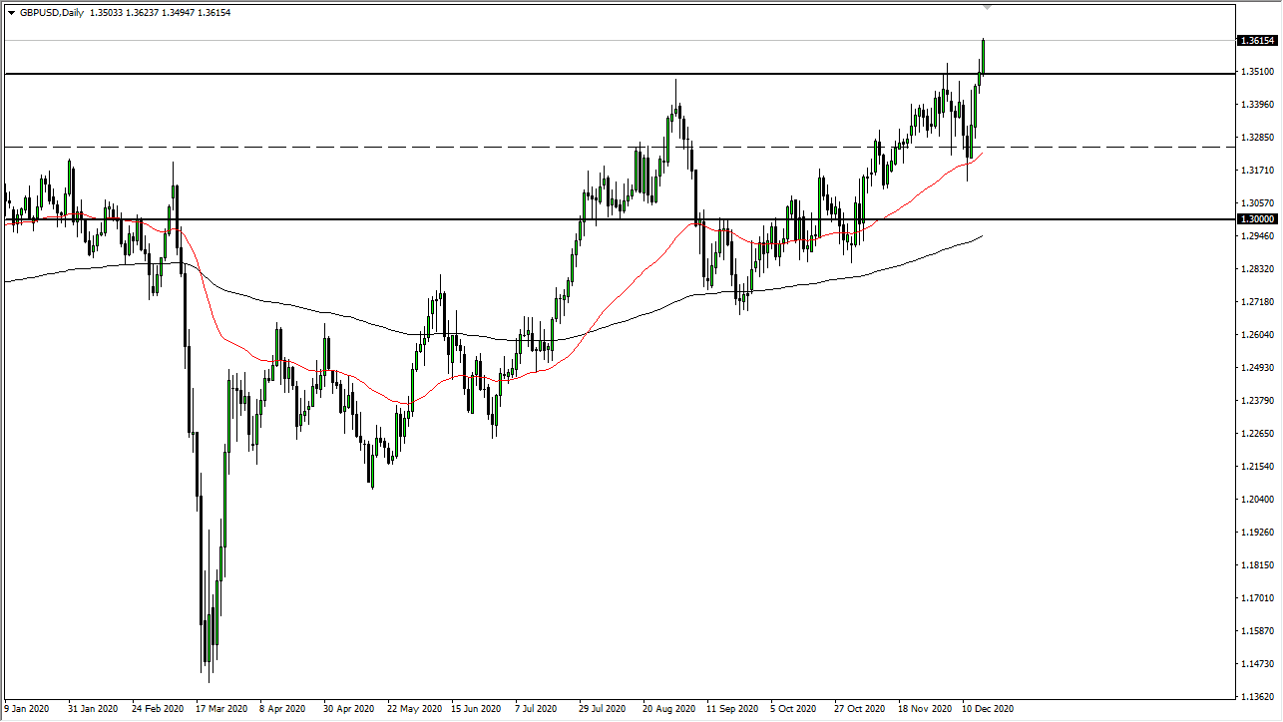Click the 17 Mar 2020 date axis label
The image size is (1283, 722).
tap(221, 709)
